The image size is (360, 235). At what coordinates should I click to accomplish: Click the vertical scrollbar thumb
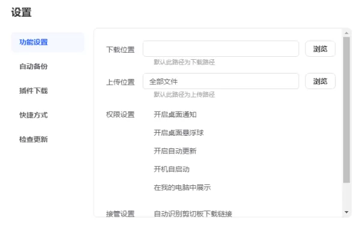pyautogui.click(x=346, y=110)
